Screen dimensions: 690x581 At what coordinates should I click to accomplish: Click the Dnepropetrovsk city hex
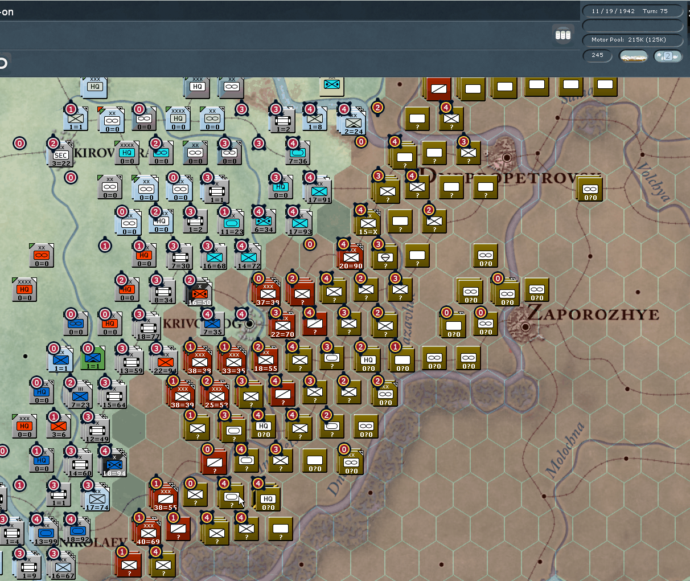coord(506,157)
